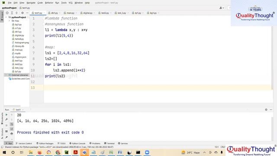Open the Navigate menu
This screenshot has height=156, width=277.
coord(31,3)
